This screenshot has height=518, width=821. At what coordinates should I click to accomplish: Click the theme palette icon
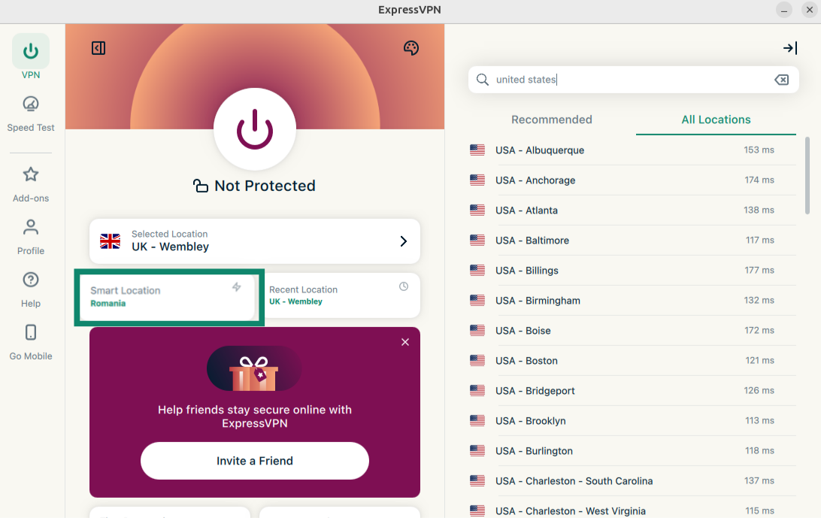coord(410,48)
